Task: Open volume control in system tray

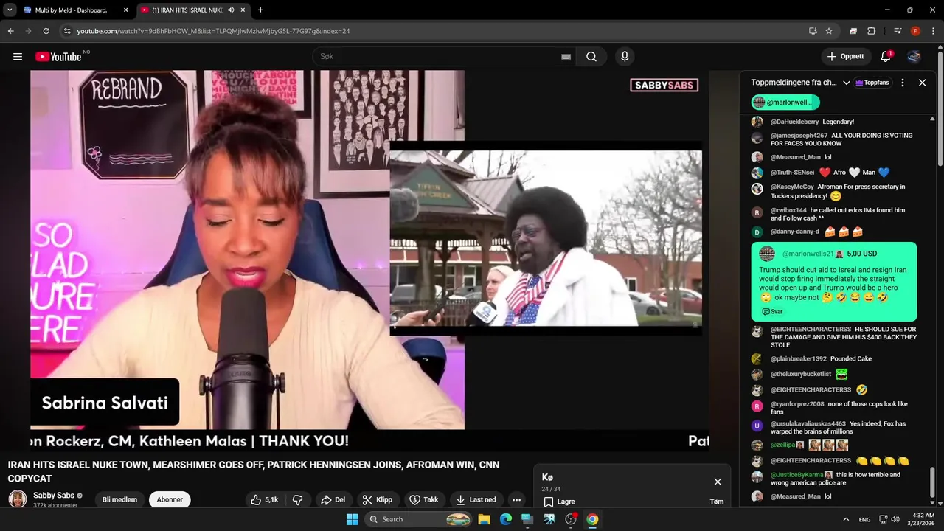Action: pyautogui.click(x=895, y=519)
